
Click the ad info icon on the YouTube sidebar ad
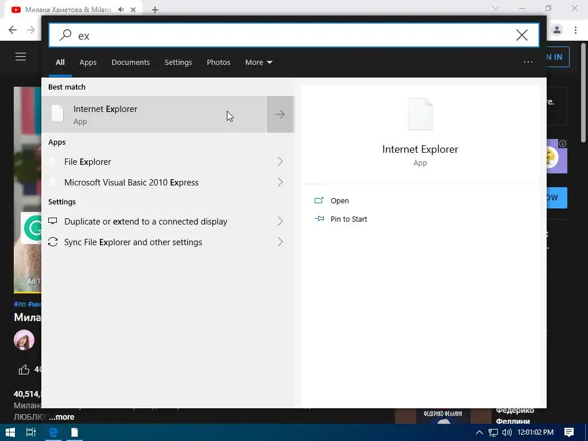tap(563, 143)
